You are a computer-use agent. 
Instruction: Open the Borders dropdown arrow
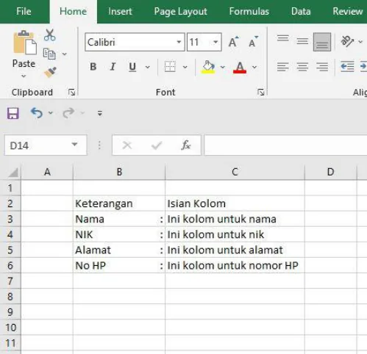pyautogui.click(x=185, y=67)
